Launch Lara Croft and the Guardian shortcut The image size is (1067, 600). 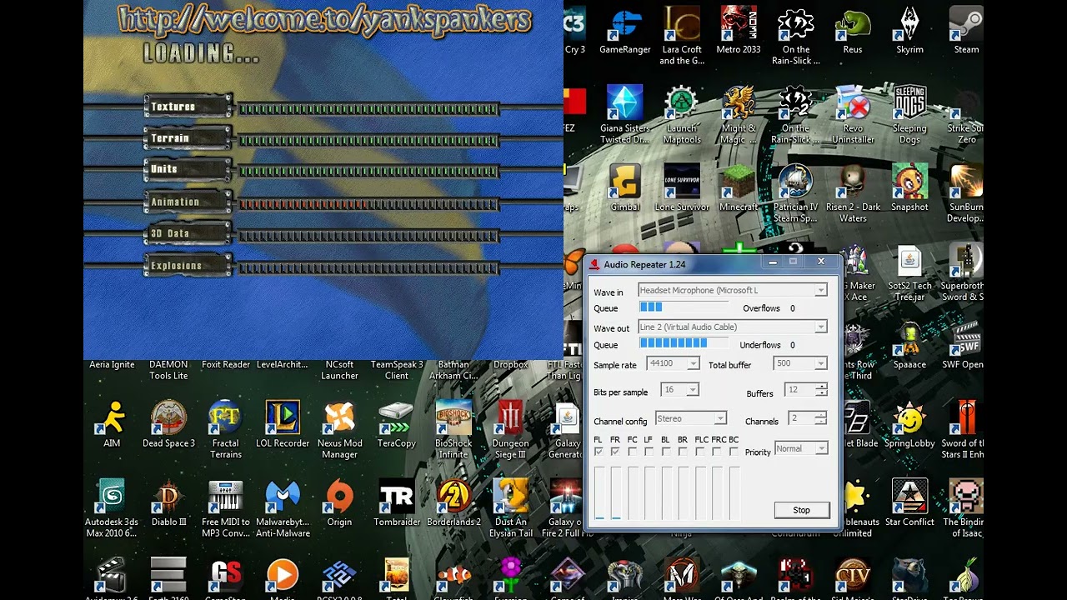tap(682, 37)
